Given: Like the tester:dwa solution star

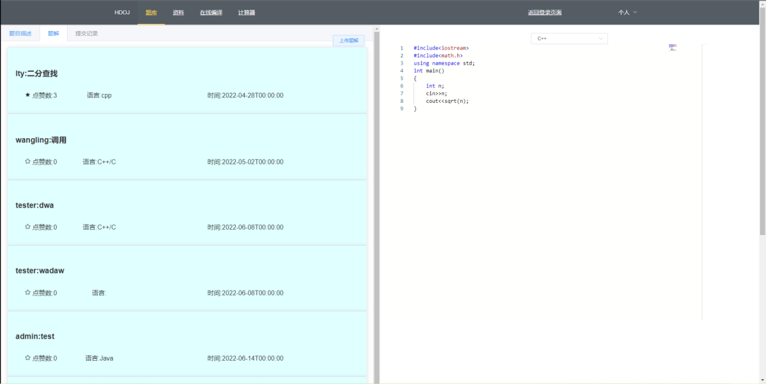Looking at the screenshot, I should point(28,227).
